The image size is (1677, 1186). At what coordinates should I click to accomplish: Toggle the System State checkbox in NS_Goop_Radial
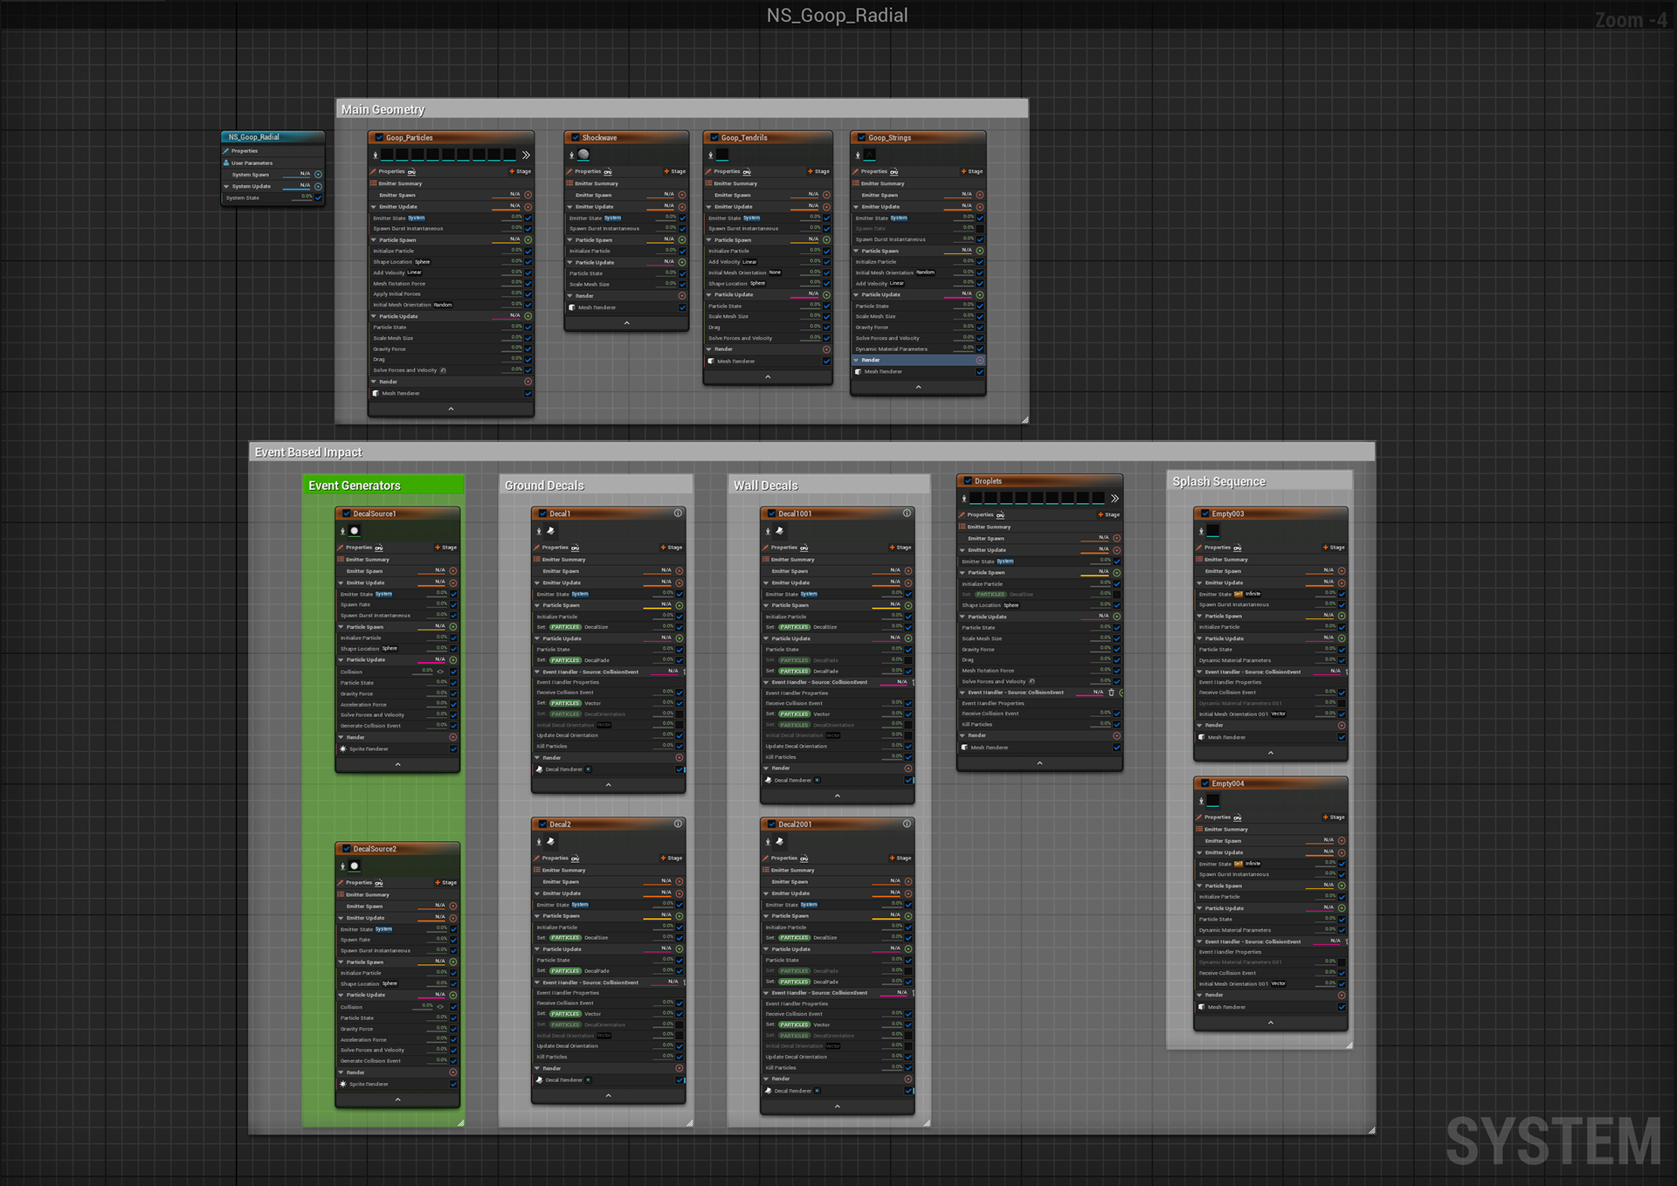click(x=318, y=197)
